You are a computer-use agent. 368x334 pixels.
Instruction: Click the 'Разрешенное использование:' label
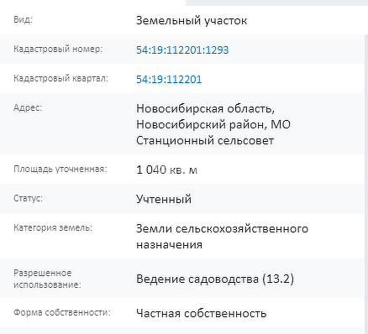[47, 279]
